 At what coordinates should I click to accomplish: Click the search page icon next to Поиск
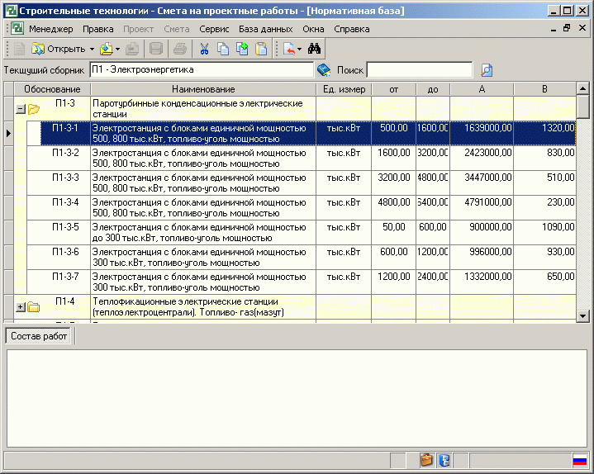[487, 70]
